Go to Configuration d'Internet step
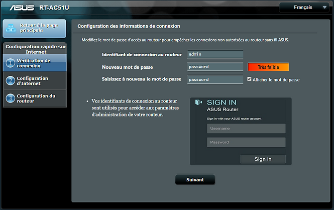 click(35, 81)
